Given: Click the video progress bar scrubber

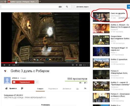Looking at the screenshot, I should click(16, 63).
